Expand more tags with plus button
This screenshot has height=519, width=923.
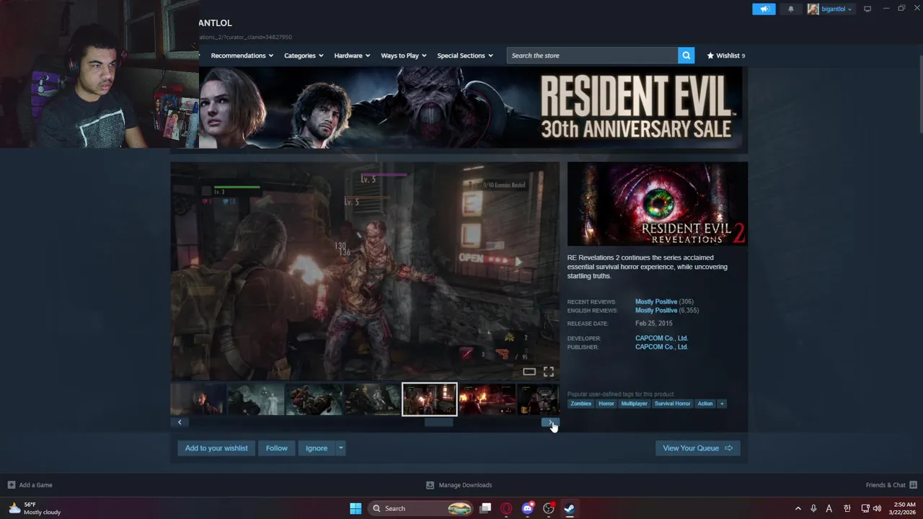coord(722,404)
